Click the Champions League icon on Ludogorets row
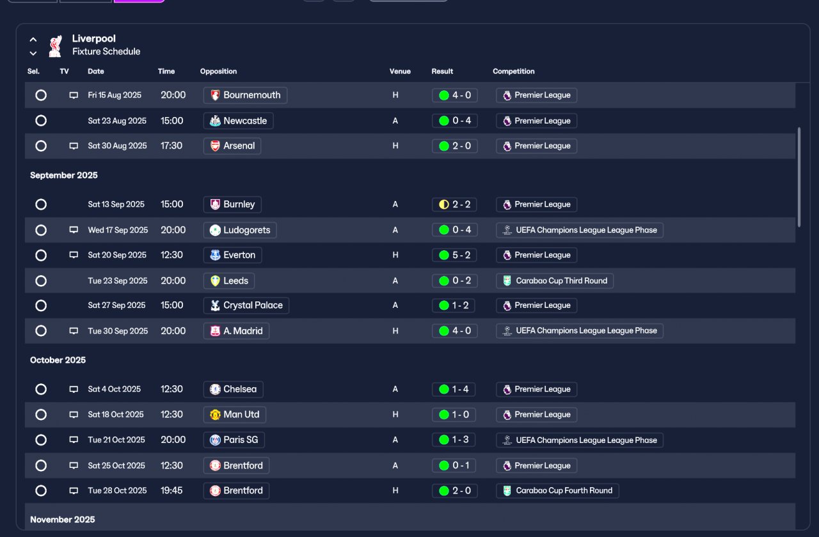 coord(507,230)
